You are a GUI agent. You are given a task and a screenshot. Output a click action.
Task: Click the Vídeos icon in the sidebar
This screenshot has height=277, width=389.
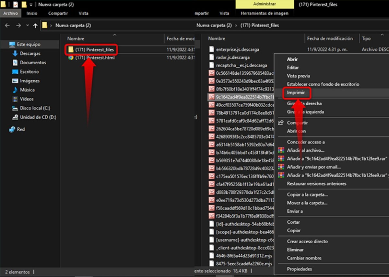[x=15, y=99]
